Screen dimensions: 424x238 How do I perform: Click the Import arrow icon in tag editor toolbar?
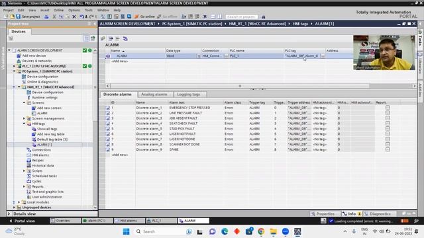pyautogui.click(x=118, y=38)
